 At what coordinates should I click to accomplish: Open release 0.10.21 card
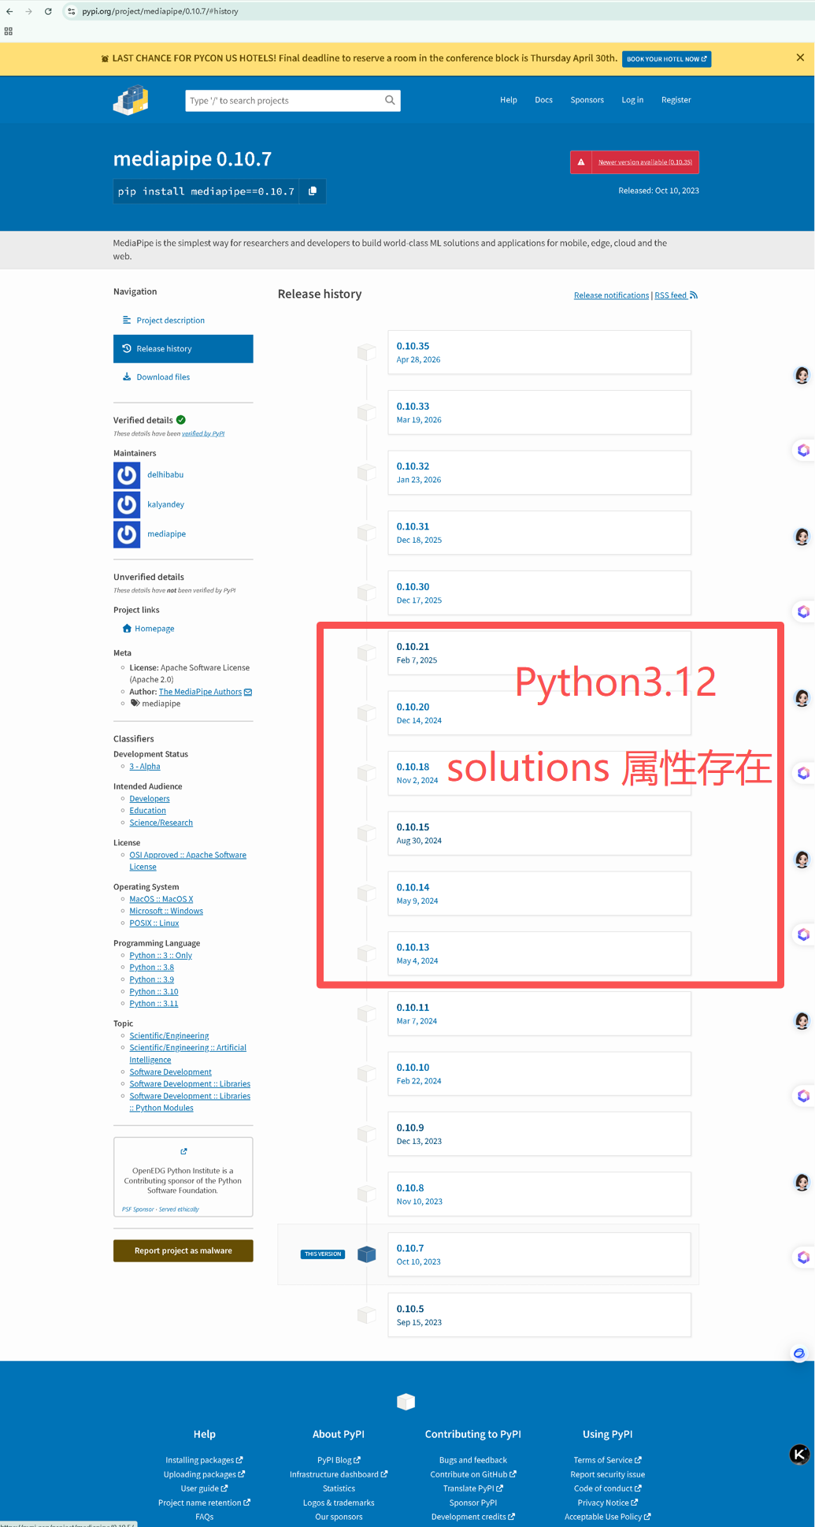tap(539, 653)
